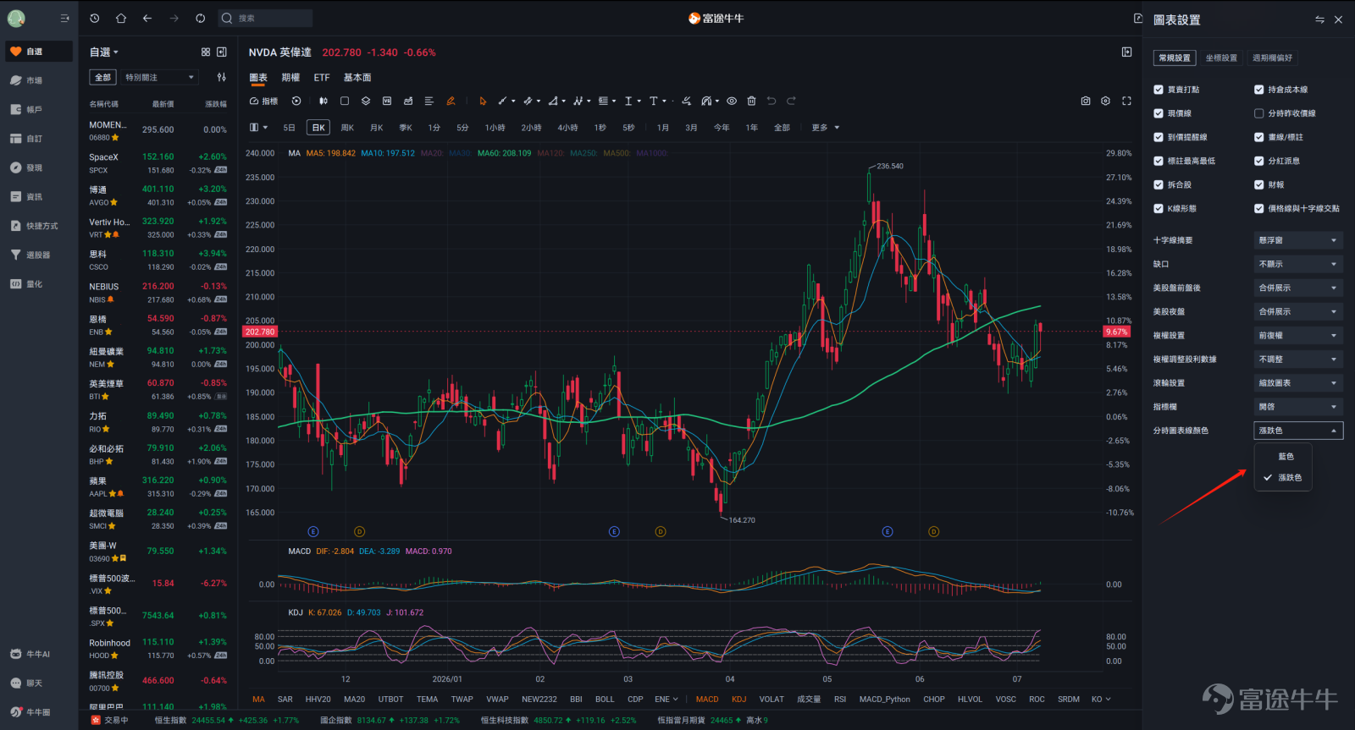The width and height of the screenshot is (1355, 730).
Task: Open the 特別關注 watchlist group dropdown
Action: [x=159, y=77]
